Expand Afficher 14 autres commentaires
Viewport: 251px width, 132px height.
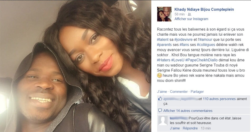[188, 111]
